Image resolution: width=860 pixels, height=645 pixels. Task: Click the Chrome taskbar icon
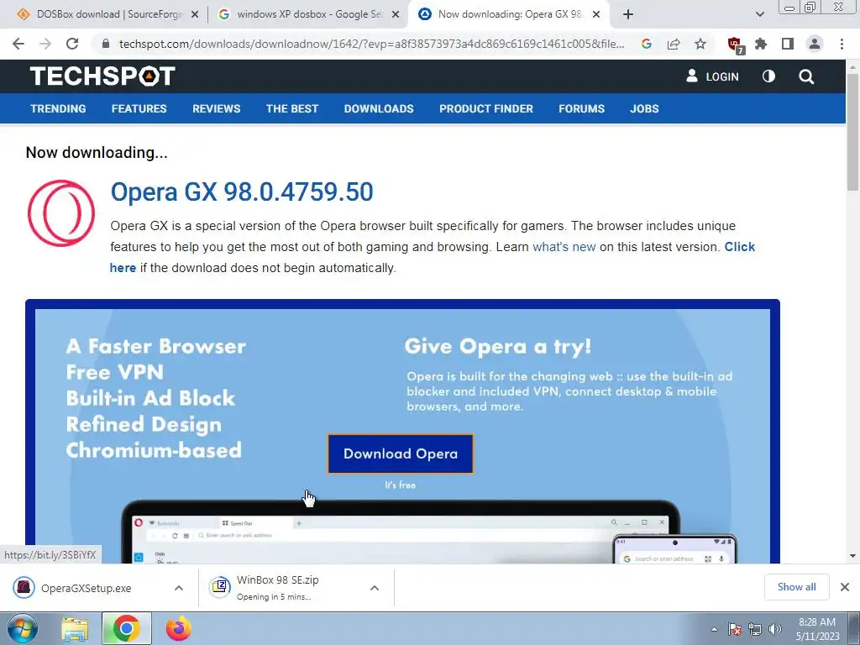126,628
